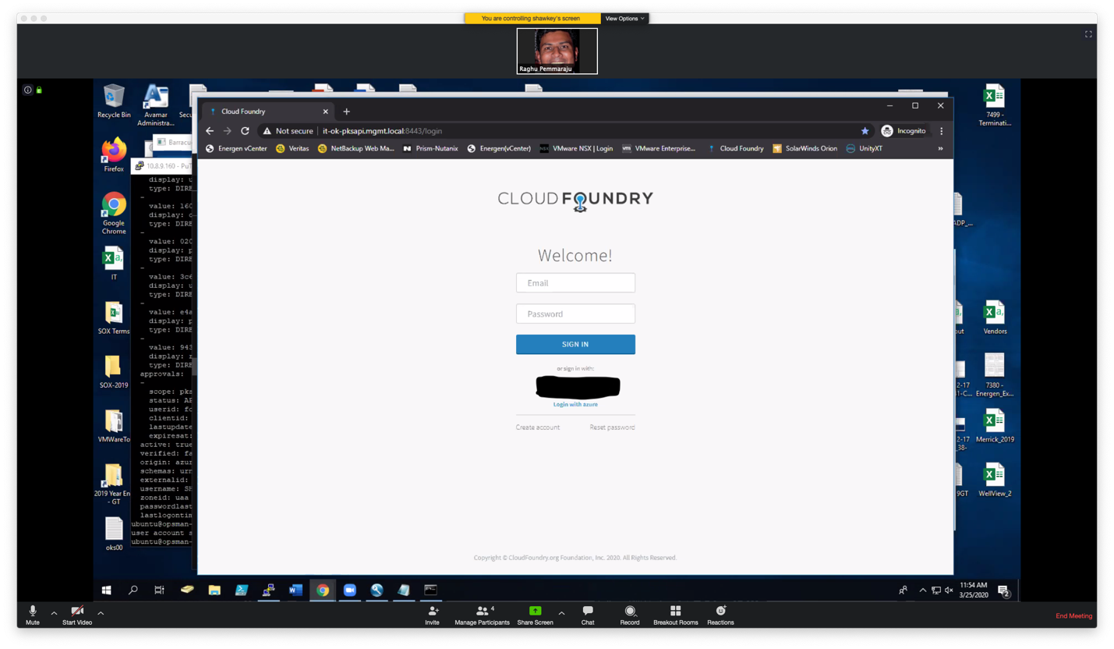
Task: Focus the Password input field
Action: click(x=575, y=314)
